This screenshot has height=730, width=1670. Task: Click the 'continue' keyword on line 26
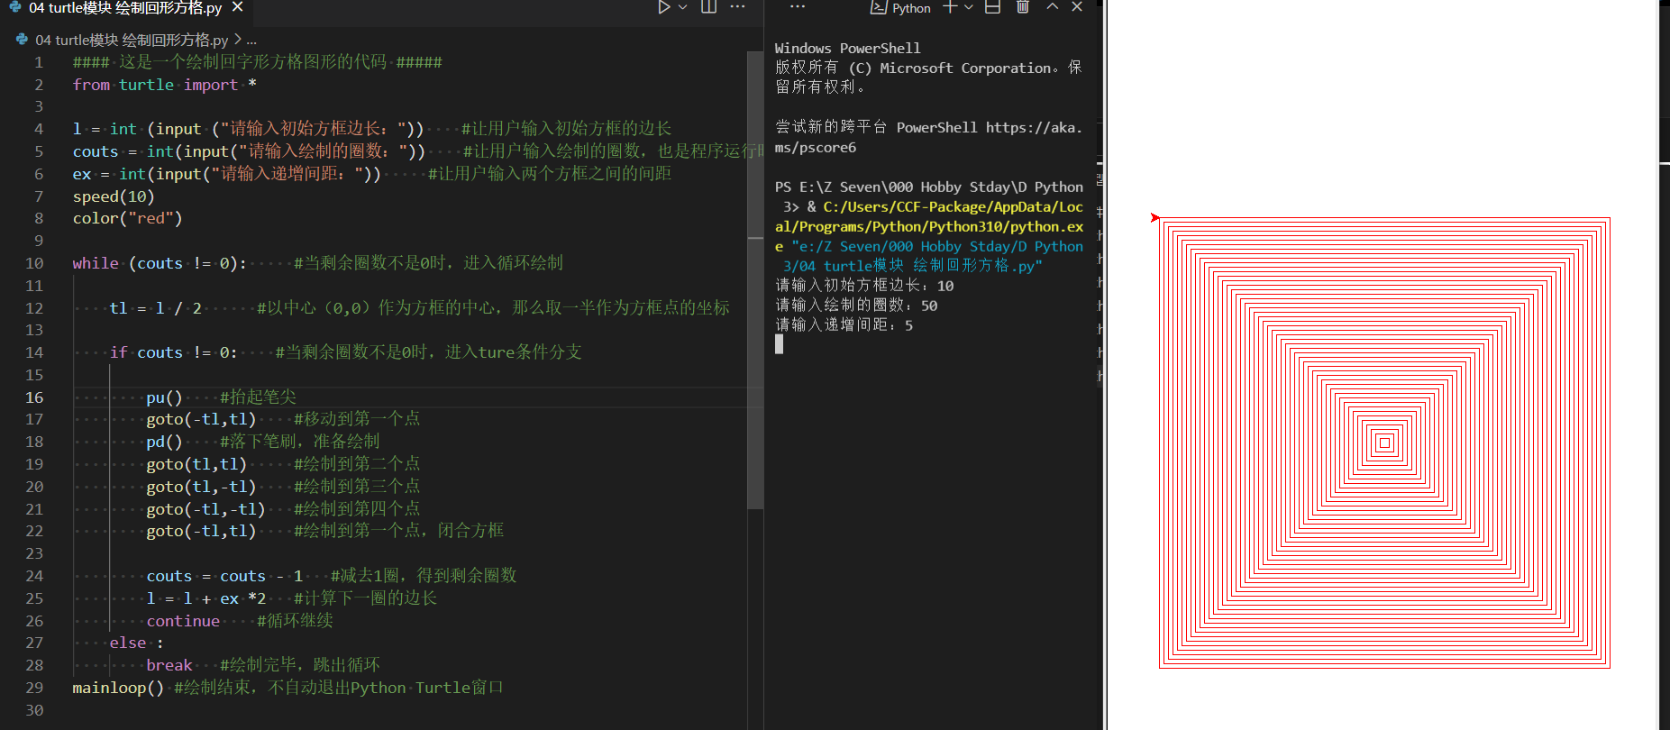click(x=183, y=621)
